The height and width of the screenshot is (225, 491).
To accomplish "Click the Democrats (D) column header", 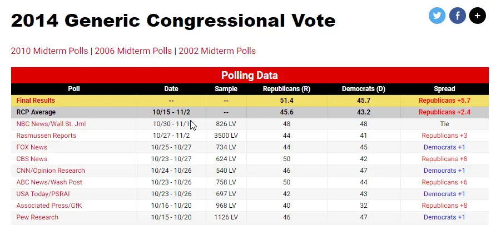I will pos(365,89).
